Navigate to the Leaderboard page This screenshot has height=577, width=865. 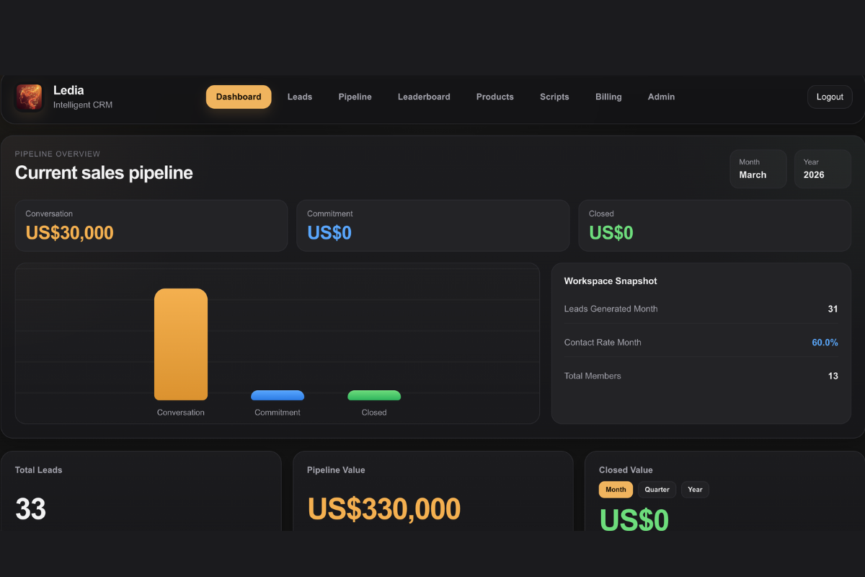(424, 97)
